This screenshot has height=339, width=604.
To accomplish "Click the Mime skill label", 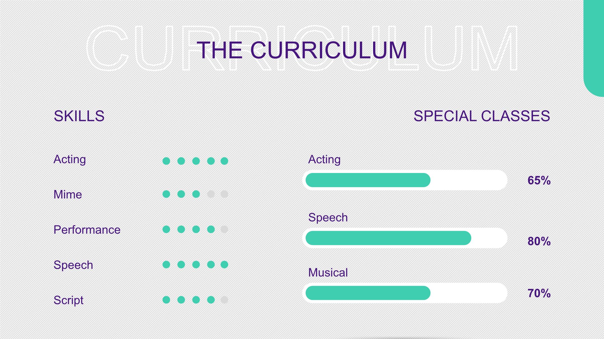I will click(x=68, y=194).
